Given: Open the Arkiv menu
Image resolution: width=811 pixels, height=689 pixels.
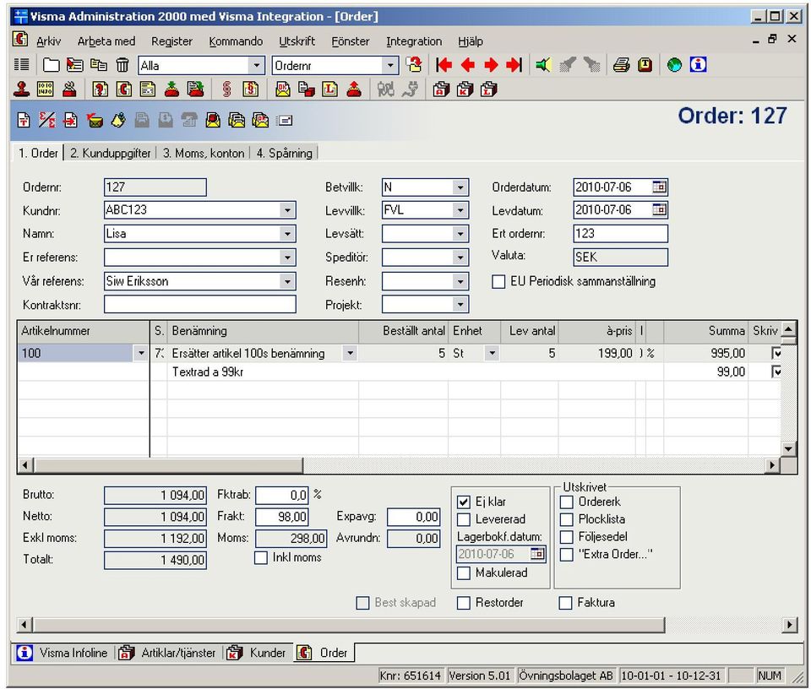Looking at the screenshot, I should click(x=49, y=41).
